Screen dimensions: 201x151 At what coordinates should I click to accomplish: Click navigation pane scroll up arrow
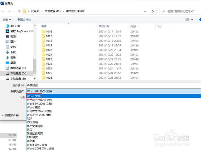click(x=35, y=25)
